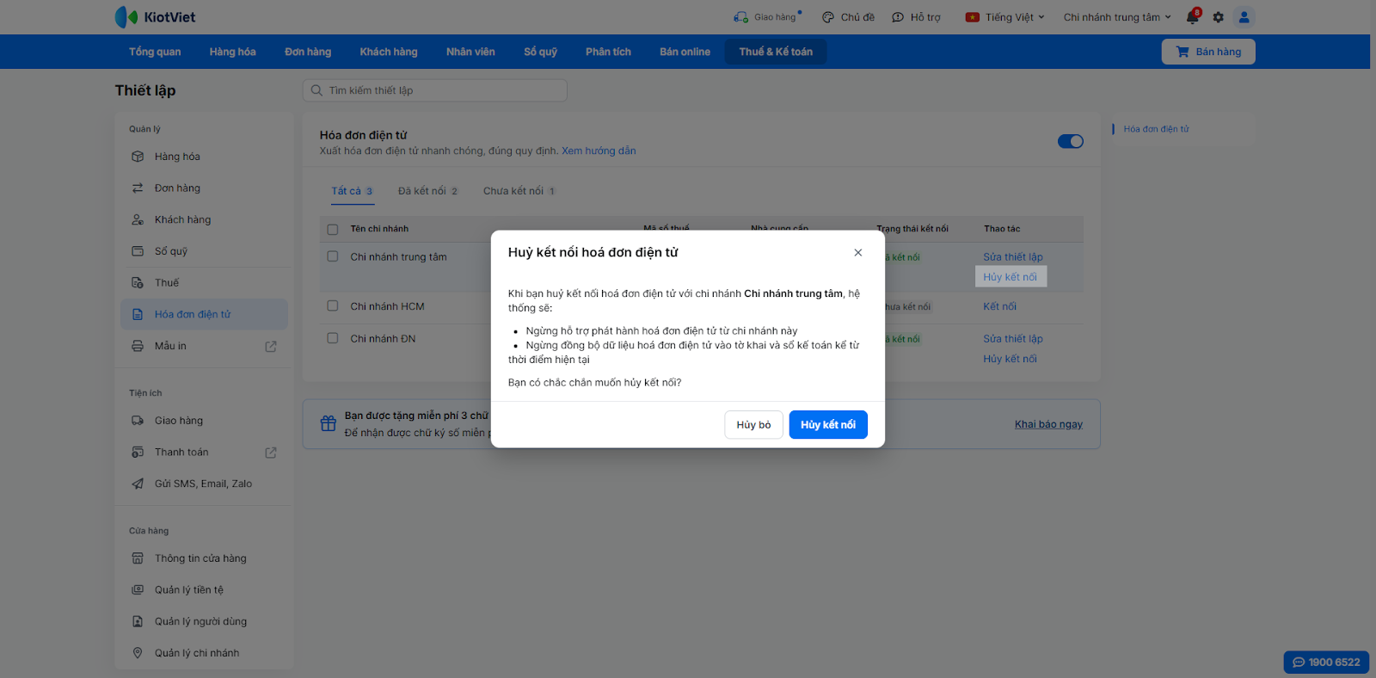Screen dimensions: 1376x678
Task: Open the notifications bell icon
Action: coord(1193,16)
